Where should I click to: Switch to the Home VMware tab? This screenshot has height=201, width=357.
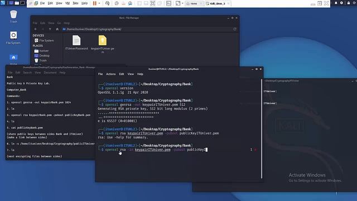pyautogui.click(x=194, y=3)
